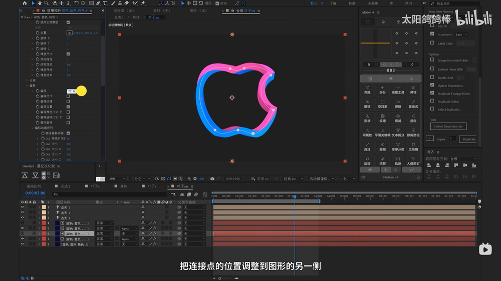This screenshot has width=501, height=281.
Task: Collapse the 偏移 property group
Action: (x=27, y=85)
